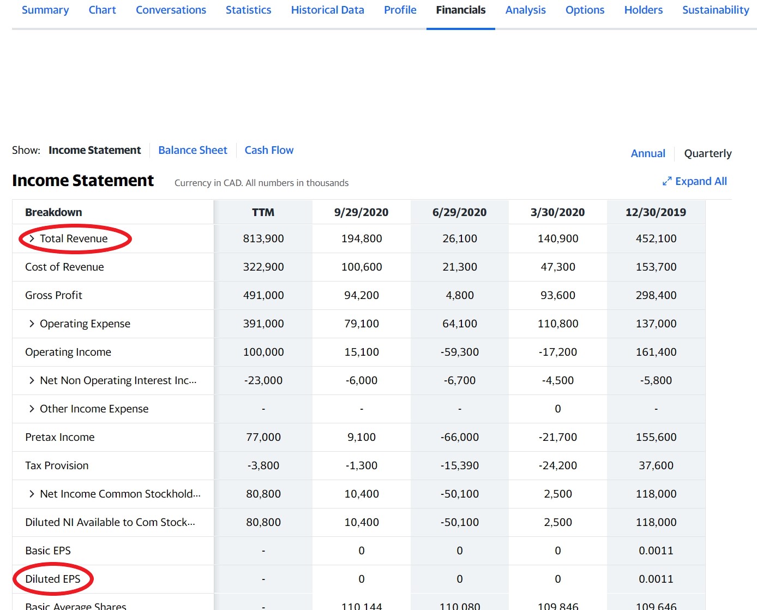The width and height of the screenshot is (757, 610).
Task: View the Sustainability tab
Action: pos(716,10)
